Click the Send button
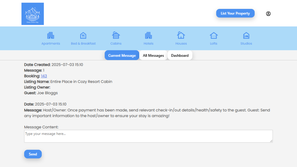The width and height of the screenshot is (297, 167). click(33, 154)
